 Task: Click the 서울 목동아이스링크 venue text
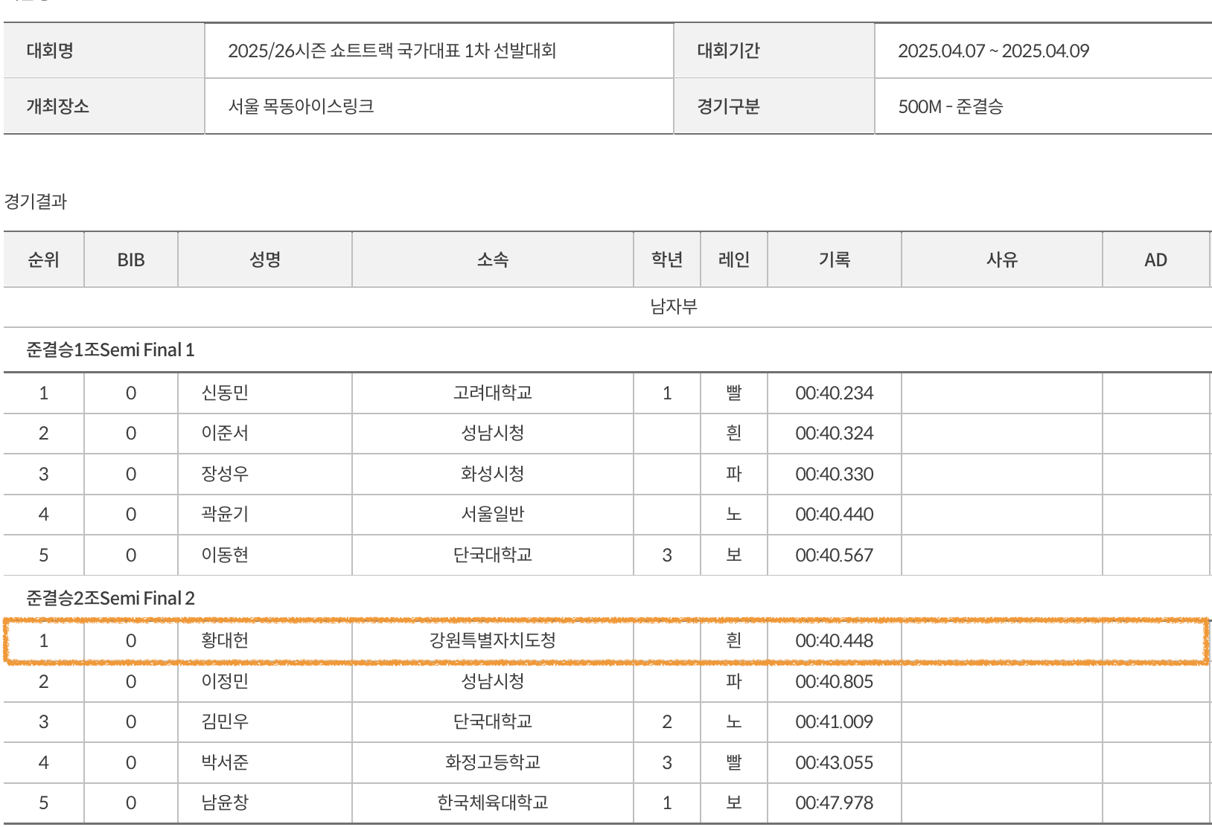click(x=301, y=106)
